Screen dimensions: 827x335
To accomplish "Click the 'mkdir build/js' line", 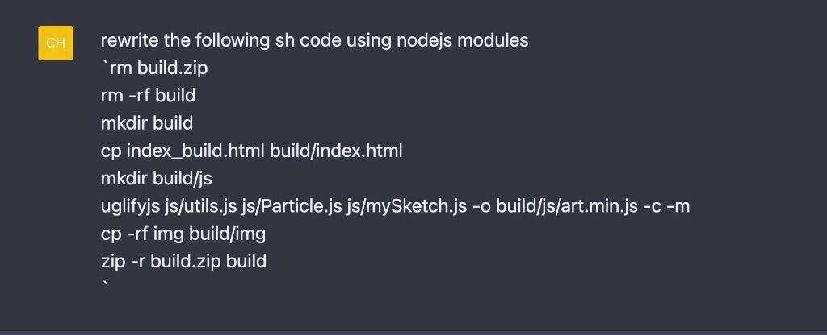I will click(156, 179).
